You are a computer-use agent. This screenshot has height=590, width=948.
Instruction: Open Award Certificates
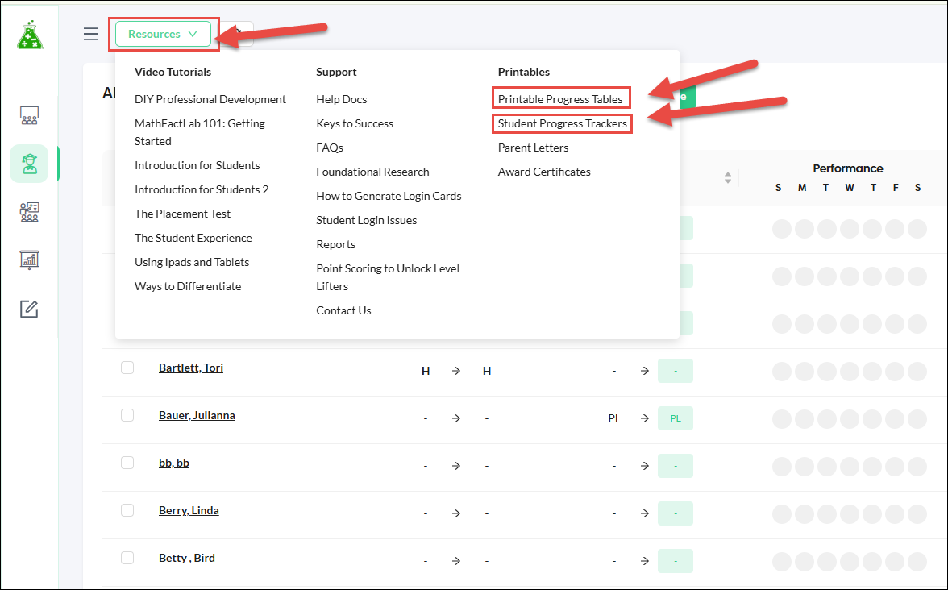pyautogui.click(x=544, y=172)
